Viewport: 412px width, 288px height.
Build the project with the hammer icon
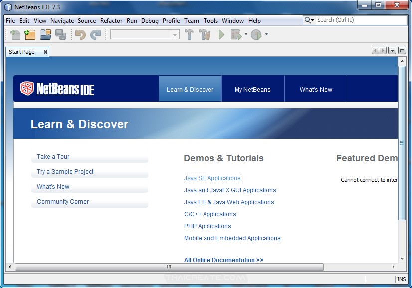coord(188,35)
